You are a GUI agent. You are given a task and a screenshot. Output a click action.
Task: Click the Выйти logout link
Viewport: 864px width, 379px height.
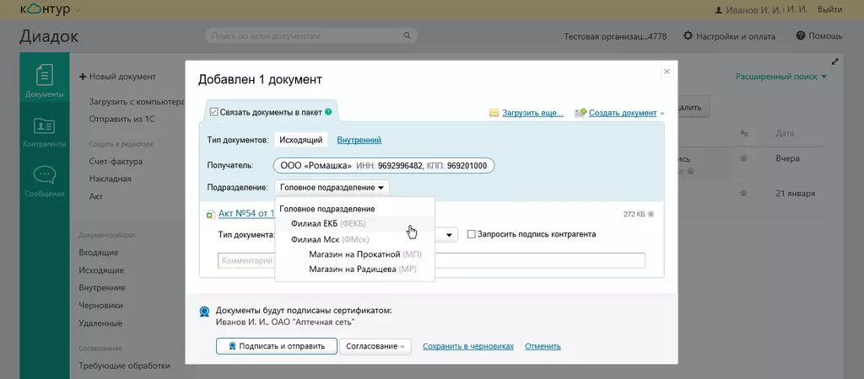click(x=830, y=9)
